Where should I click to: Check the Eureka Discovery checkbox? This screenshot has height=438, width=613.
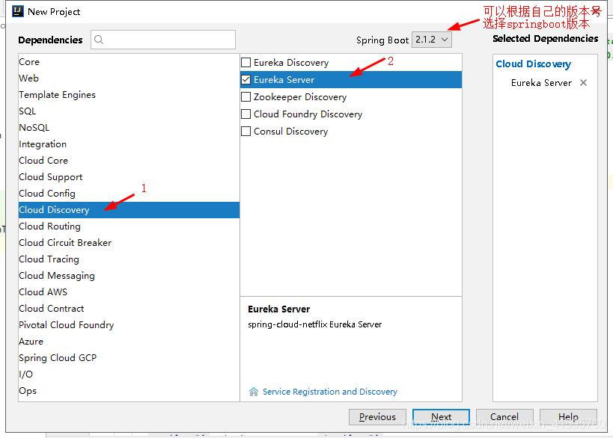(x=246, y=63)
